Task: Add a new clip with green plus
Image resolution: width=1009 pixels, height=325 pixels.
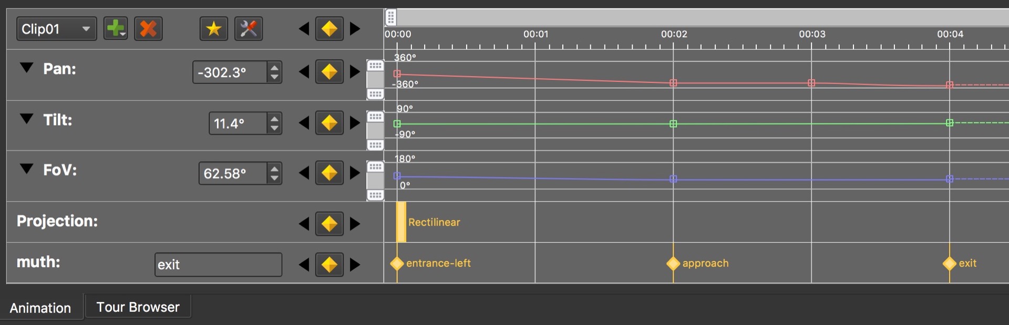Action: click(x=116, y=29)
